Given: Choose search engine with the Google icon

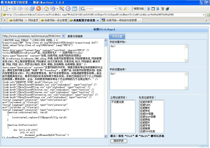Looking at the screenshot, I should [x=83, y=9].
